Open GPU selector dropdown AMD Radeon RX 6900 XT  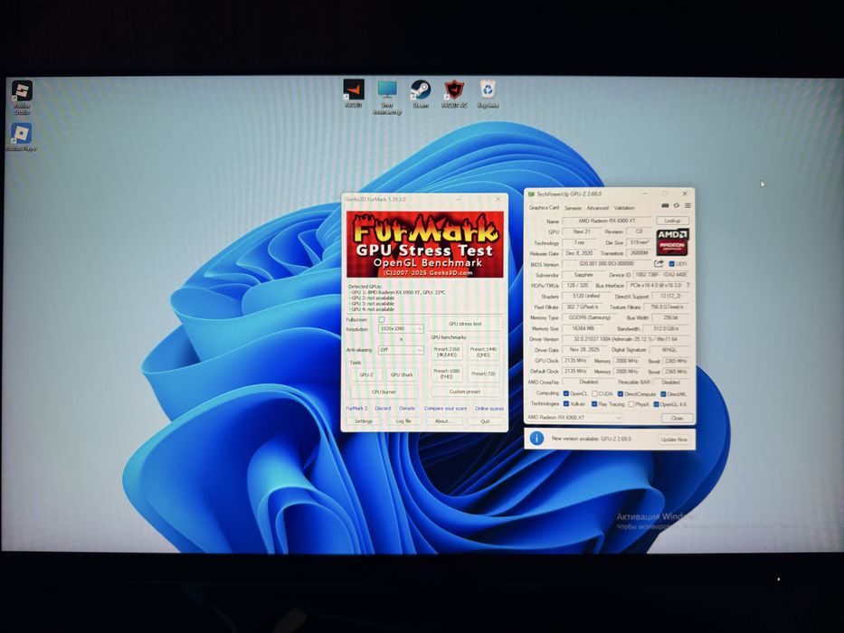point(574,417)
